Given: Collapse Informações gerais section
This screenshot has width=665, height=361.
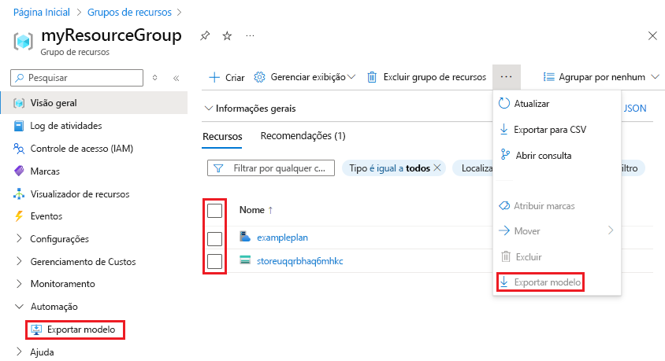Looking at the screenshot, I should (251, 109).
